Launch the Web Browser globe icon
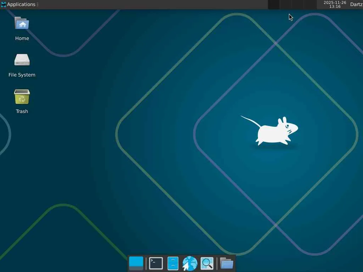The height and width of the screenshot is (272, 363). [190, 263]
